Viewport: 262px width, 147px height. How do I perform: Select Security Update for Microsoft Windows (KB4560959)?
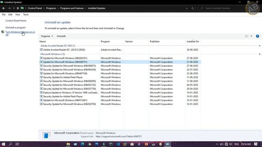(x=120, y=81)
